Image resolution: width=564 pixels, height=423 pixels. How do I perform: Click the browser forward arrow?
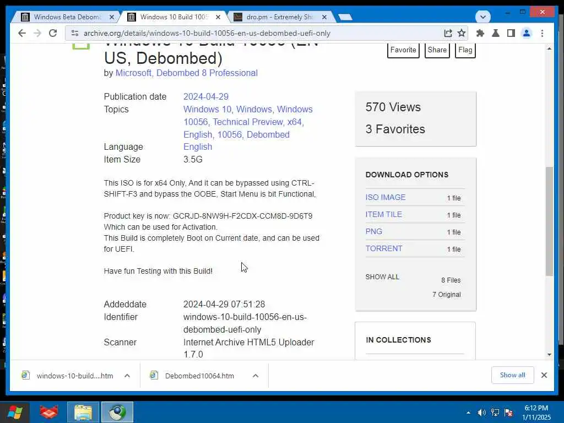pos(37,33)
